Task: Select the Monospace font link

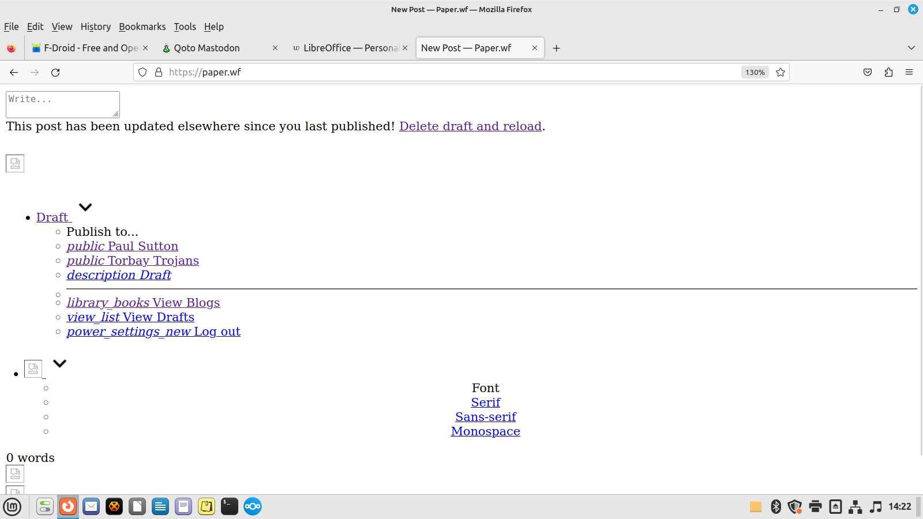Action: (x=485, y=431)
